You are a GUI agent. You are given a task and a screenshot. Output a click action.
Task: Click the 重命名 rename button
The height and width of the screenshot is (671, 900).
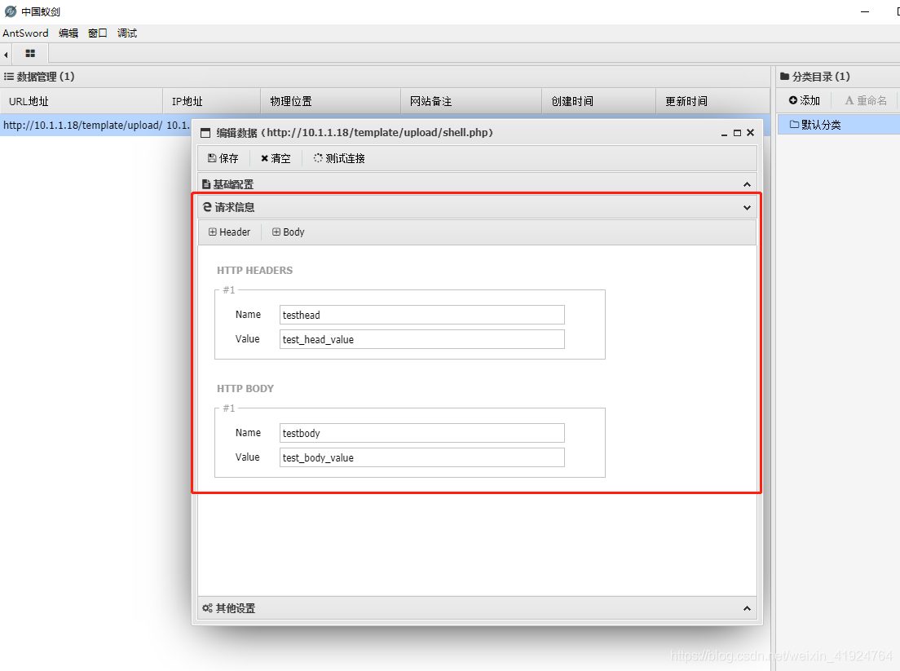866,100
